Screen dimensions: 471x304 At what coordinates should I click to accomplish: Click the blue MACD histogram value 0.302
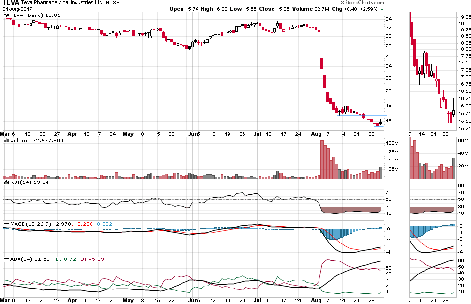click(x=105, y=224)
